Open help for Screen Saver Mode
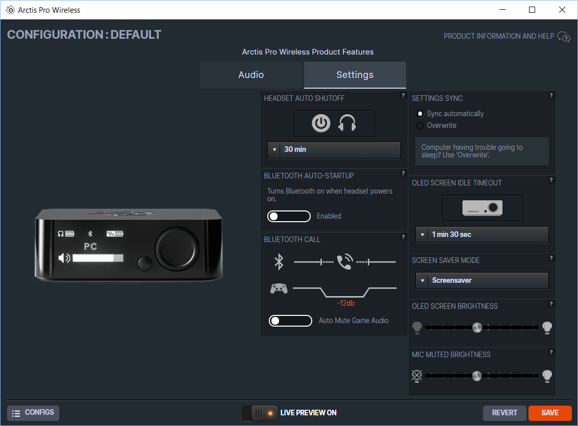This screenshot has width=578, height=426. (551, 258)
